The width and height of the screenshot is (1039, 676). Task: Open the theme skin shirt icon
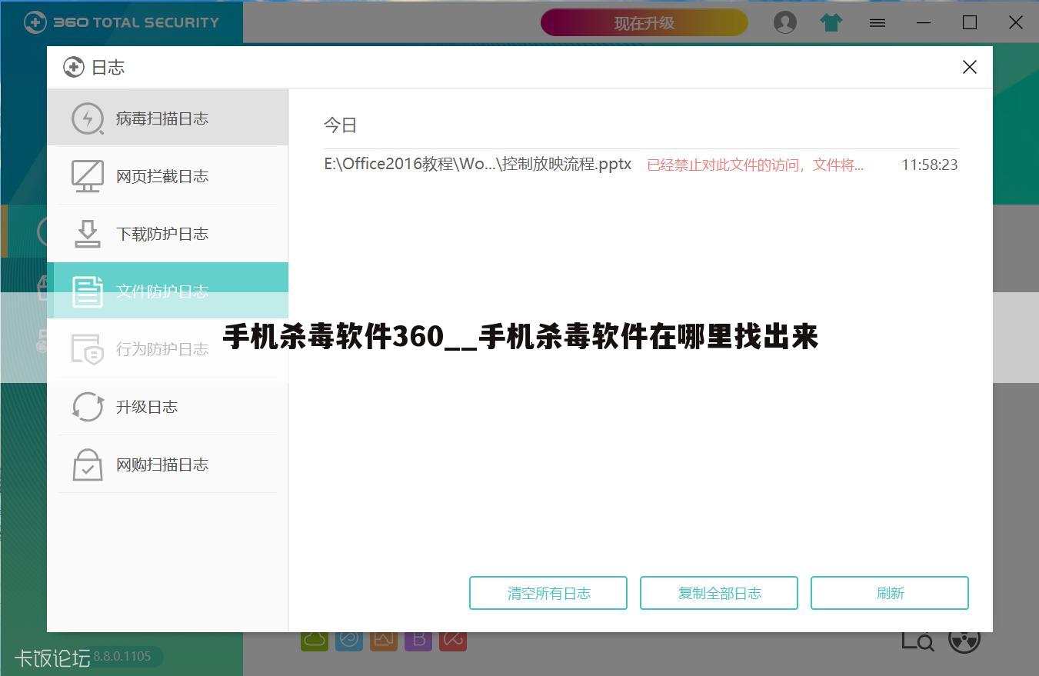tap(831, 22)
